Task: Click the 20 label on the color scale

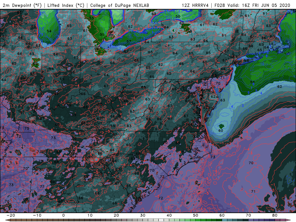Action: [116, 215]
